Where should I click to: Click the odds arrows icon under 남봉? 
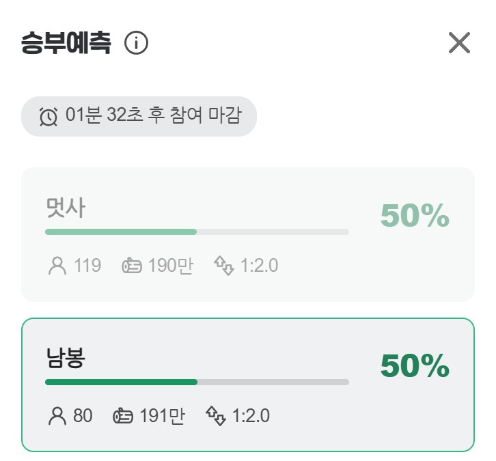(x=216, y=415)
